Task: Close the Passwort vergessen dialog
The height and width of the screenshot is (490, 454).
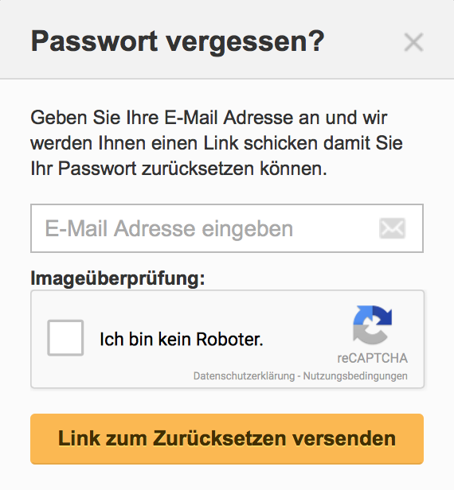Action: (413, 42)
